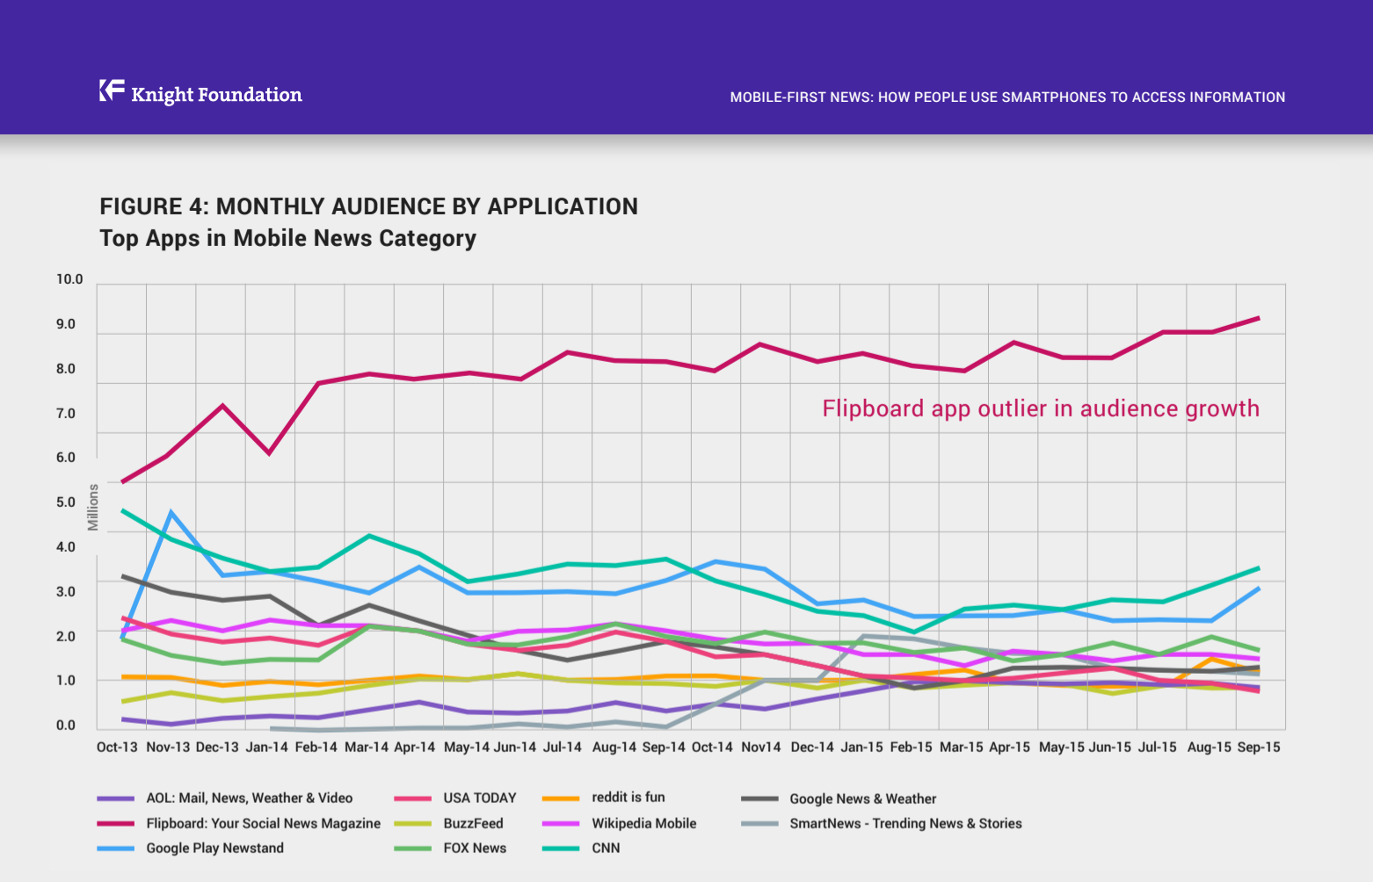
Task: Click the teal CNN legend swatch
Action: tap(561, 848)
